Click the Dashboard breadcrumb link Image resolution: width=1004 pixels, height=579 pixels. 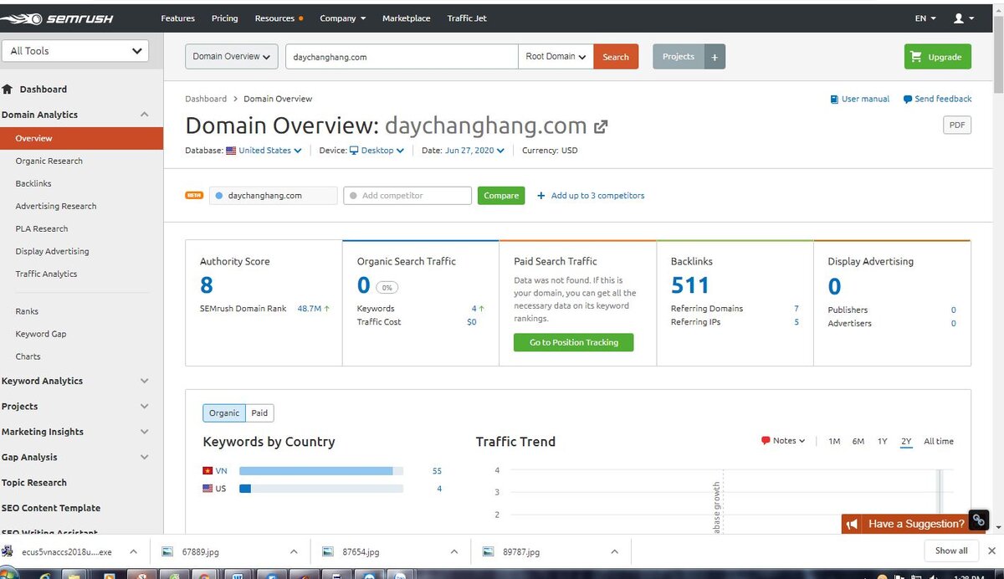(206, 99)
